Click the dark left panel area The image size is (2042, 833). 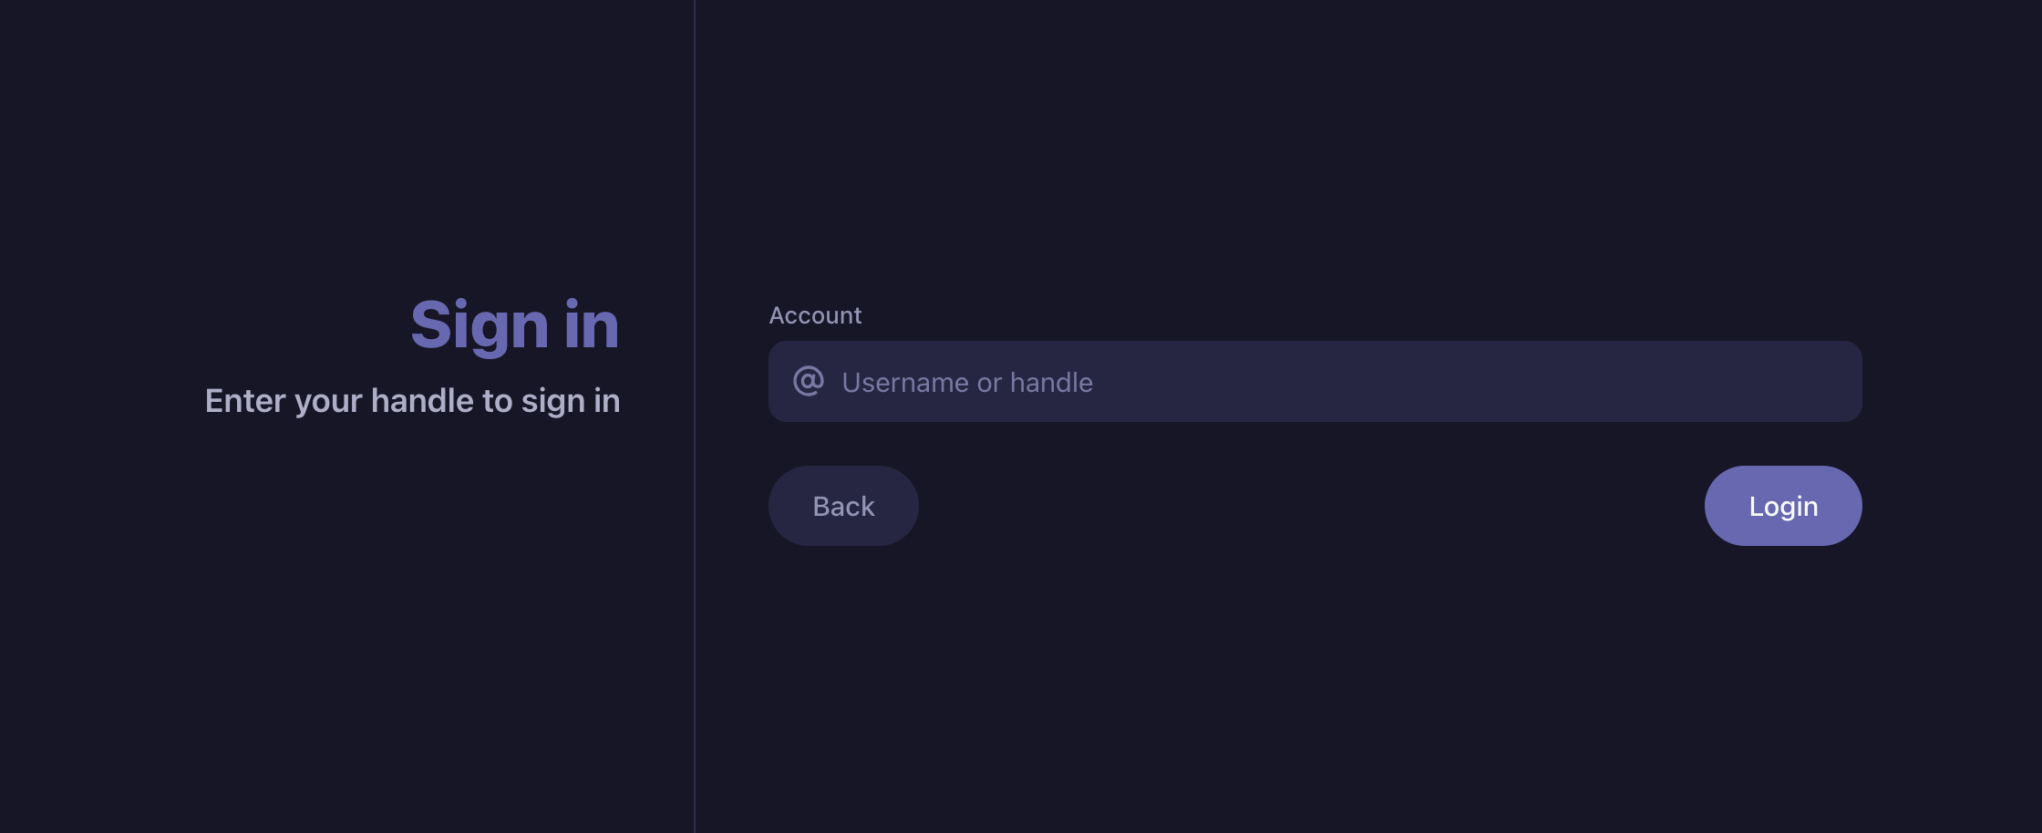click(346, 638)
